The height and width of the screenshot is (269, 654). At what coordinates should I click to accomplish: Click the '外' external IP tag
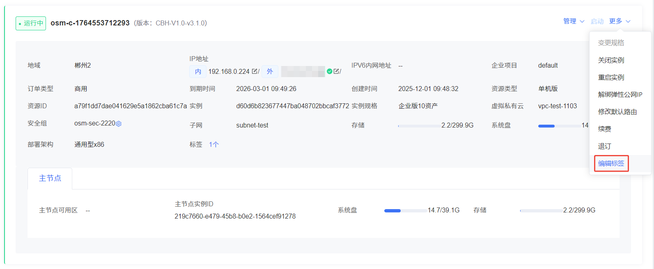coord(270,71)
